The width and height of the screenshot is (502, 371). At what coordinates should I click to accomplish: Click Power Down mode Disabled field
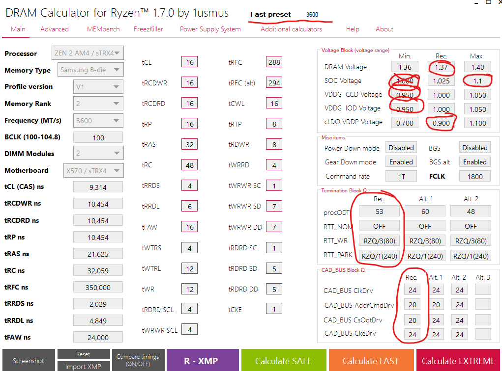pyautogui.click(x=401, y=148)
